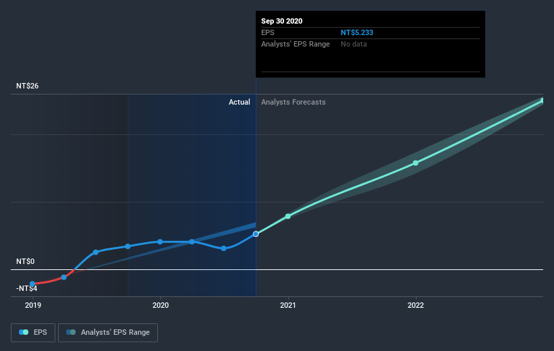The image size is (554, 351).
Task: Click the 'Analysts Forecasts' label
Action: tap(294, 102)
